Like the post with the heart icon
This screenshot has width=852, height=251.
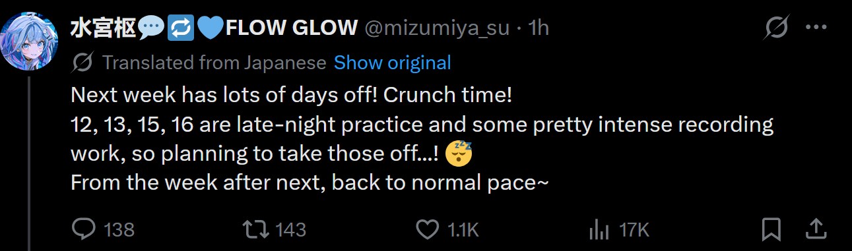(x=428, y=229)
